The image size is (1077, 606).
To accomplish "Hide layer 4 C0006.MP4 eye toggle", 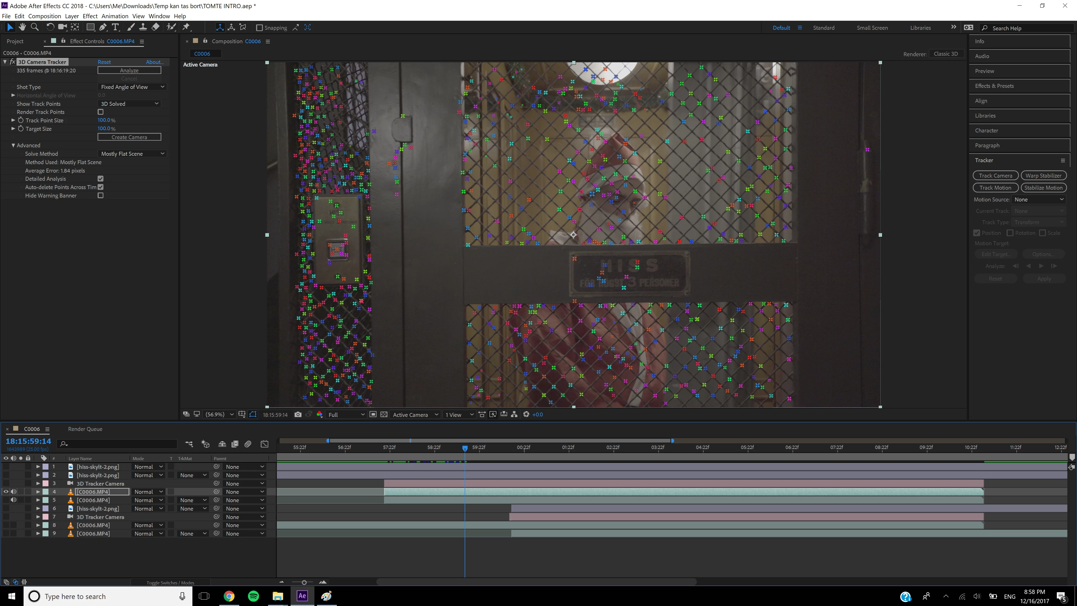I will coord(6,492).
